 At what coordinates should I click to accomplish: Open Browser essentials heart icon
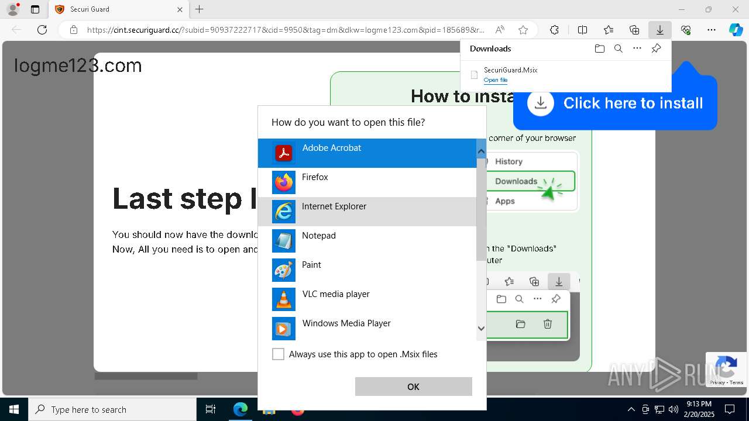pyautogui.click(x=686, y=30)
